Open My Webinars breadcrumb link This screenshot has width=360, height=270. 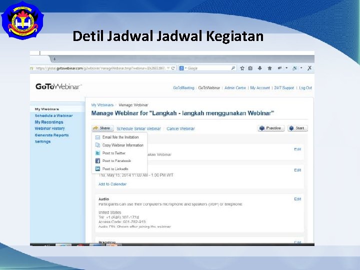(102, 105)
